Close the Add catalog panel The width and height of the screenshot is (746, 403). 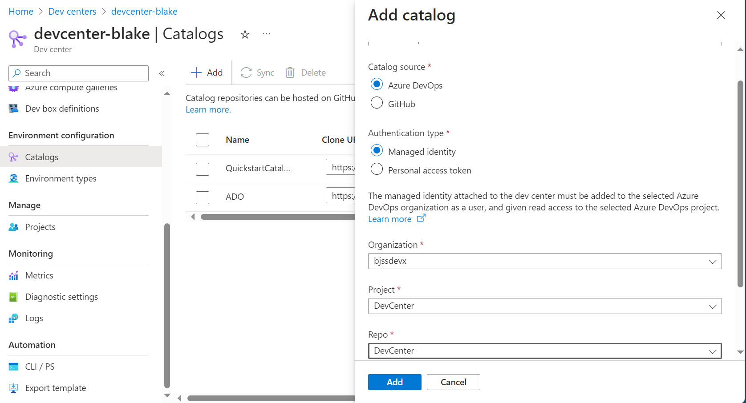pyautogui.click(x=721, y=15)
